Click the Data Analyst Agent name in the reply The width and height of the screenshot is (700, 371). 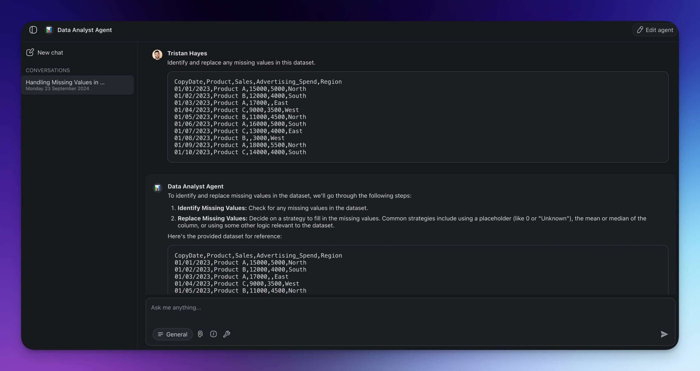195,186
